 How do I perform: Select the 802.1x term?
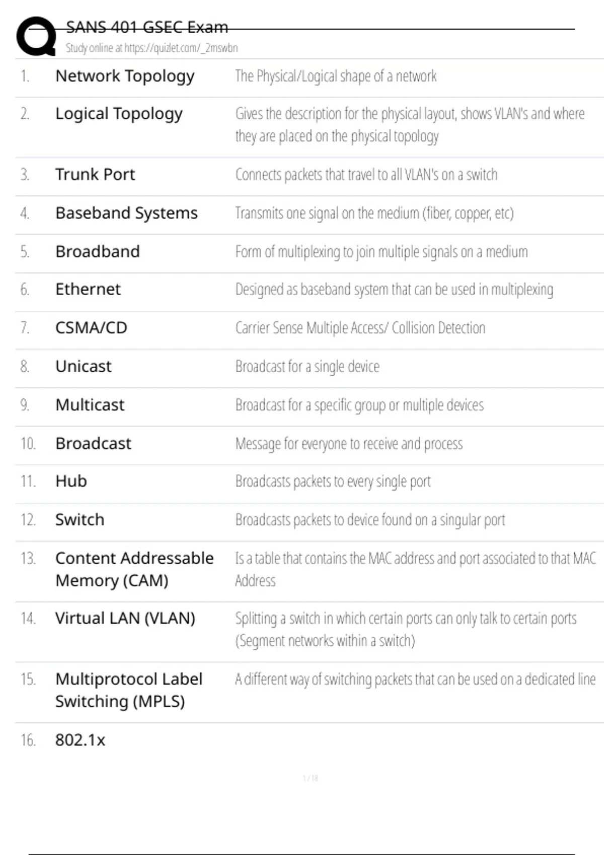point(80,740)
